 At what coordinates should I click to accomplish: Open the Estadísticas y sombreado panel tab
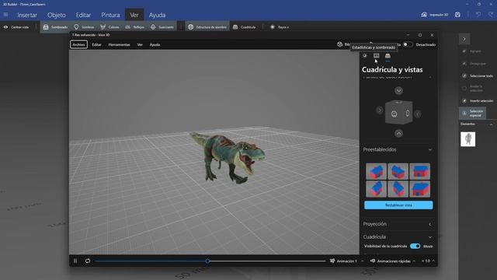376,56
